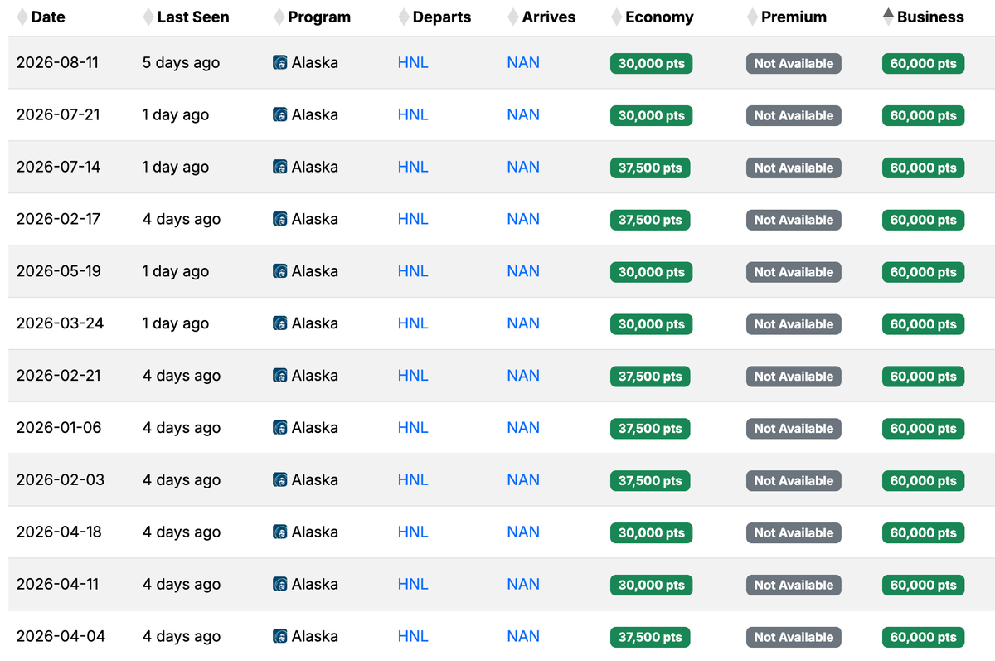This screenshot has width=995, height=661.
Task: Click Alaska logo in 2026-02-03 row
Action: [280, 481]
